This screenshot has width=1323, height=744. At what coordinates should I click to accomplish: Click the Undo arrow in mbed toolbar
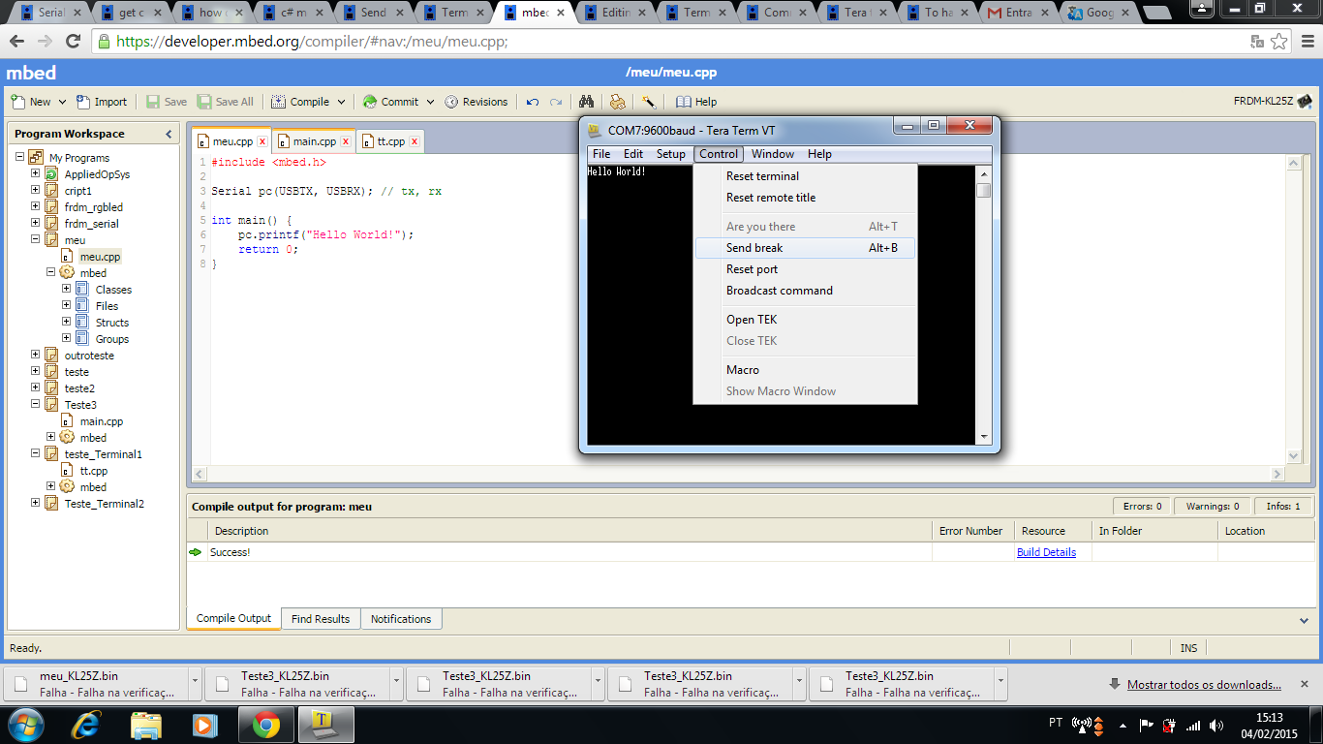(533, 102)
